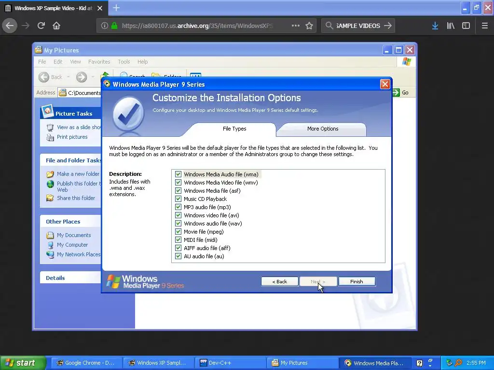Open Help menu in My Pictures
494x370 pixels.
(142, 62)
